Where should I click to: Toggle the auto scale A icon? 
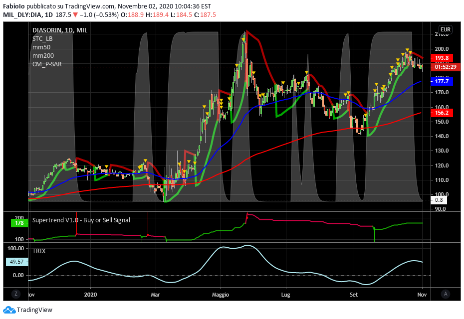446,294
